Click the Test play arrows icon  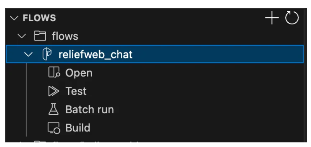tap(54, 91)
